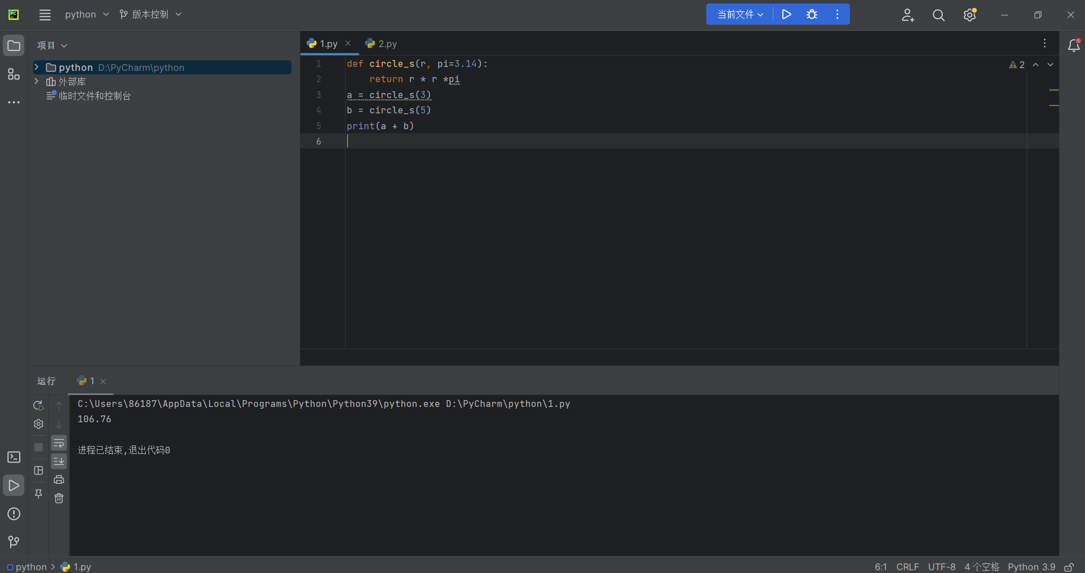The image size is (1085, 573).
Task: Open the 项目 view dropdown
Action: click(52, 45)
